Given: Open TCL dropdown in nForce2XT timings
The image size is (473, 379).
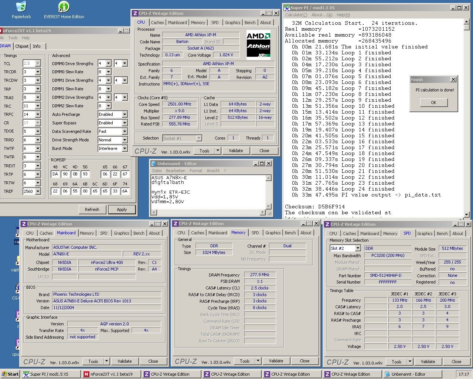Looking at the screenshot, I should [38, 64].
